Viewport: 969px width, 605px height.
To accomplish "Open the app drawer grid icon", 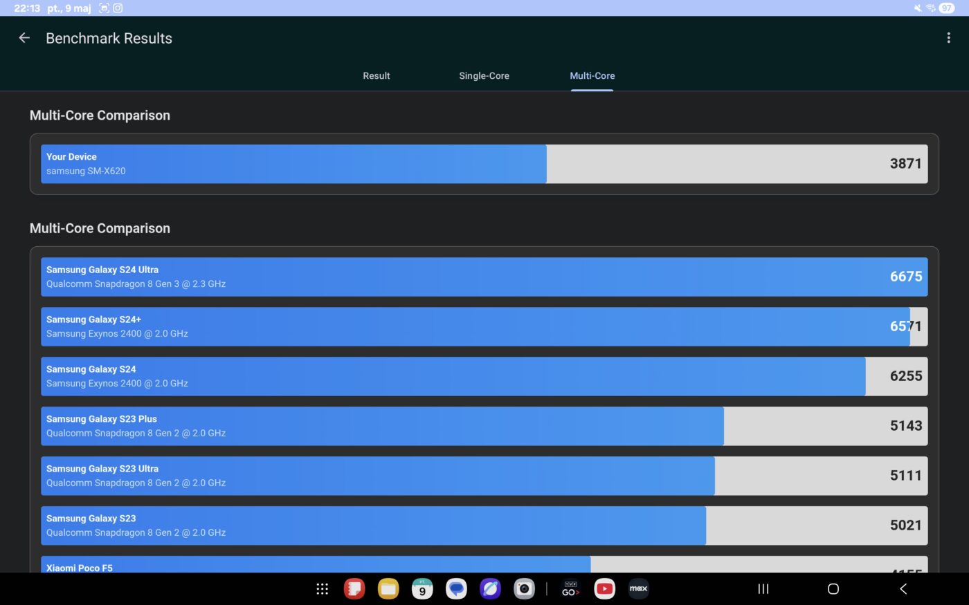I will click(x=323, y=589).
